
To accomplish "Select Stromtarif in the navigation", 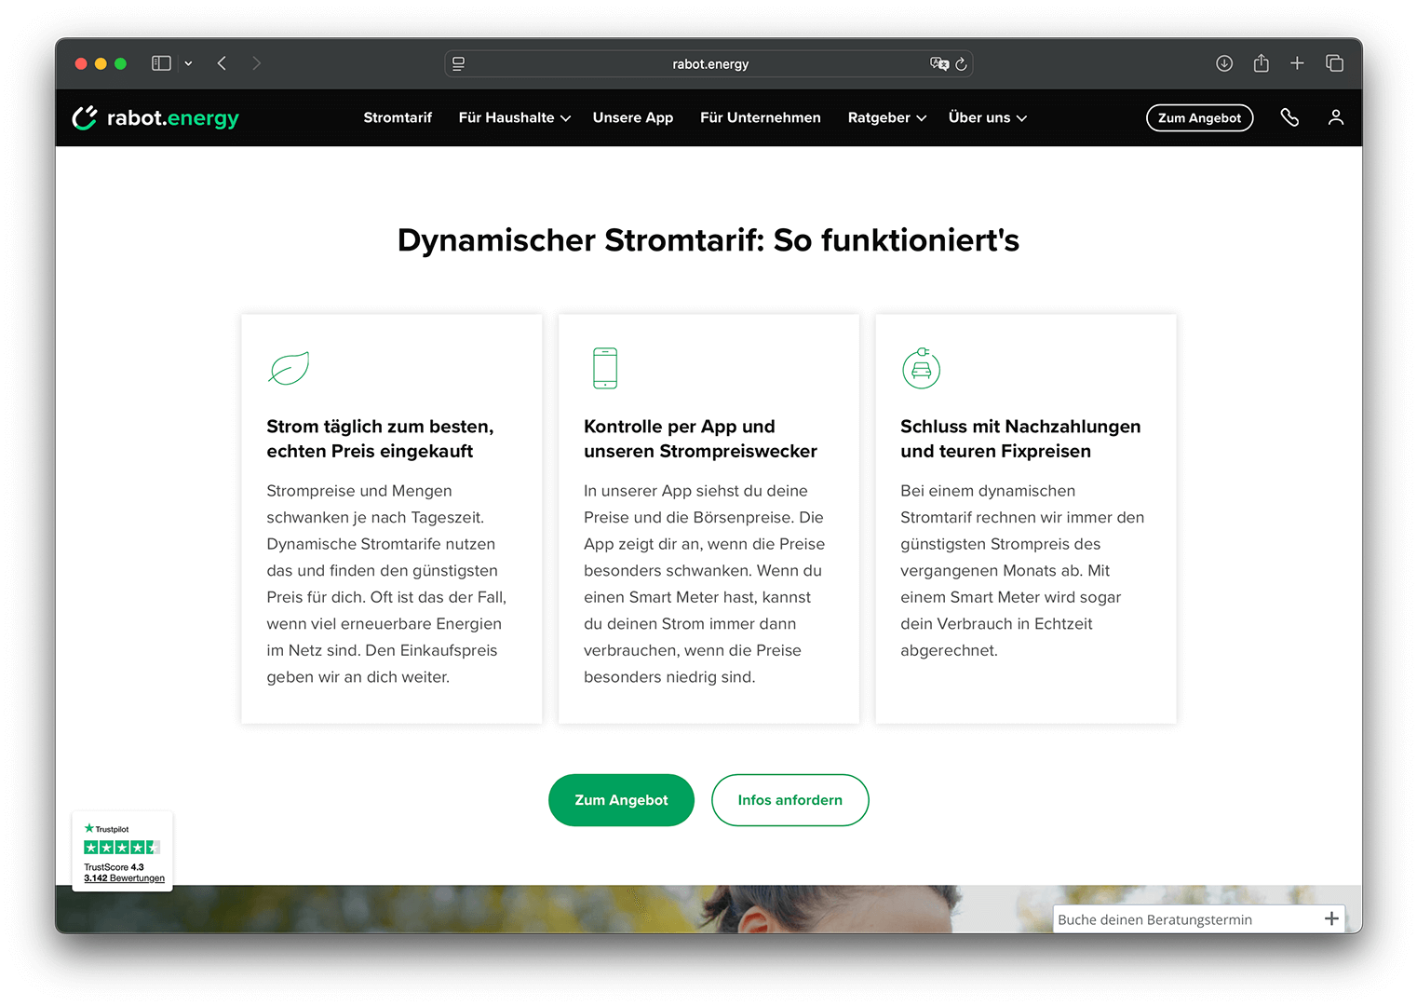I will 398,117.
